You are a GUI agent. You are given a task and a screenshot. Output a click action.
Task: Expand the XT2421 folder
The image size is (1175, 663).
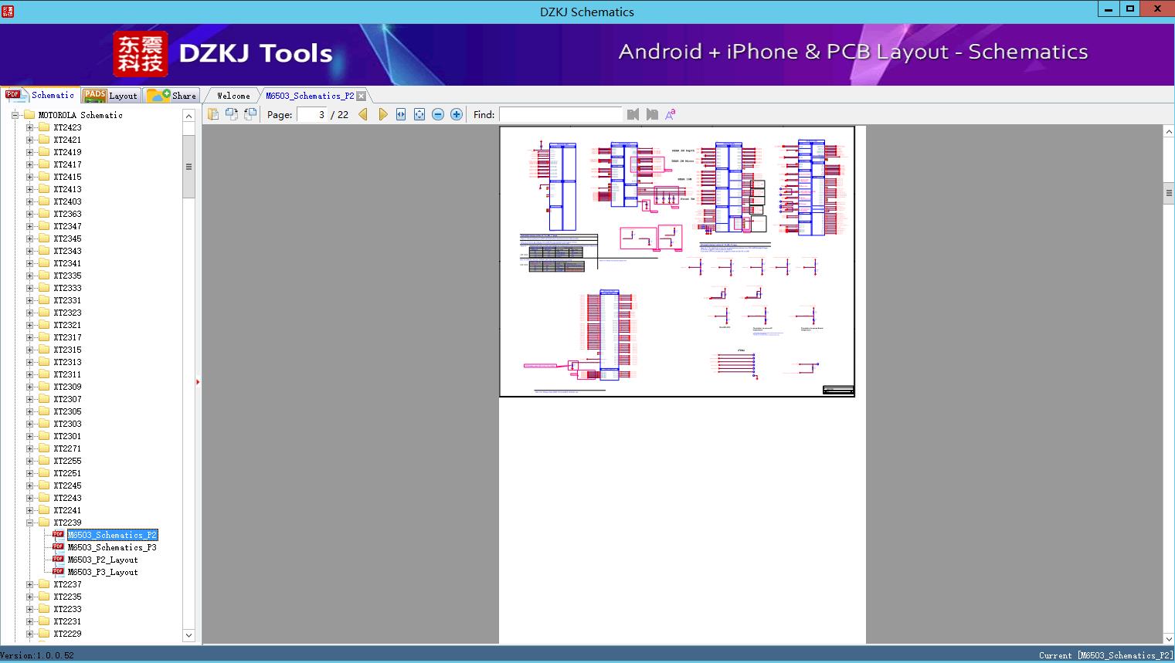29,140
